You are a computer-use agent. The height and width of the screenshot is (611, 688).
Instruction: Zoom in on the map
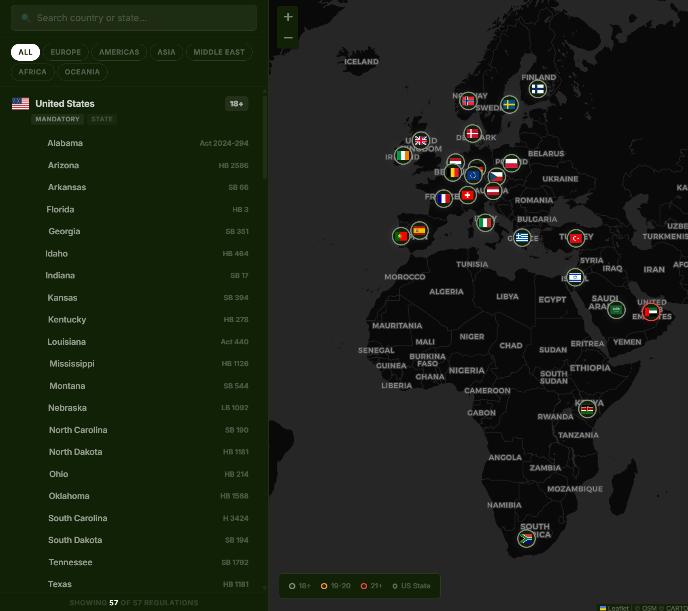coord(288,17)
